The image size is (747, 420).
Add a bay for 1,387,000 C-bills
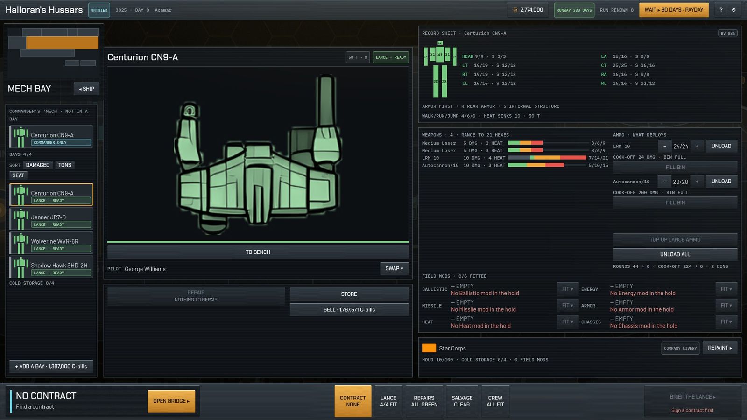coord(51,366)
